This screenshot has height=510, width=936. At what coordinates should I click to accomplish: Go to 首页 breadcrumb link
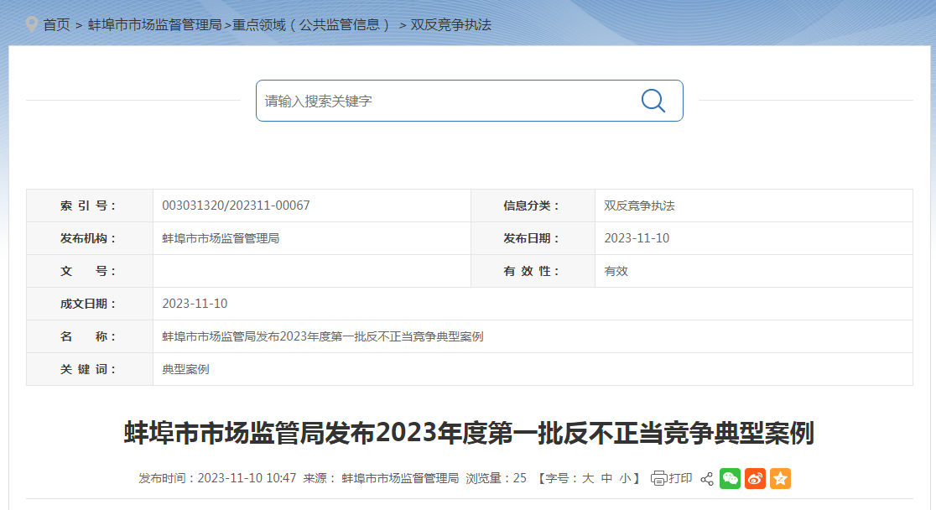[56, 25]
